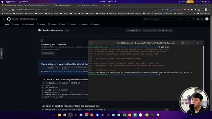Open Localhost bookmarks folder

[x=7, y=14]
